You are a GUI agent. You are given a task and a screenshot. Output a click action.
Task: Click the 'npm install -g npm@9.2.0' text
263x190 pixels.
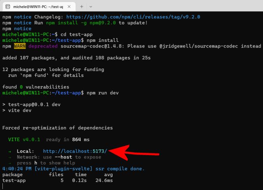[x=81, y=23]
